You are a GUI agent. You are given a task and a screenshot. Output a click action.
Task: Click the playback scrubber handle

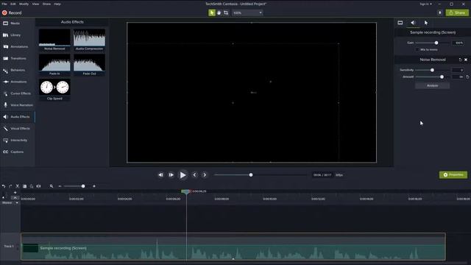[251, 175]
